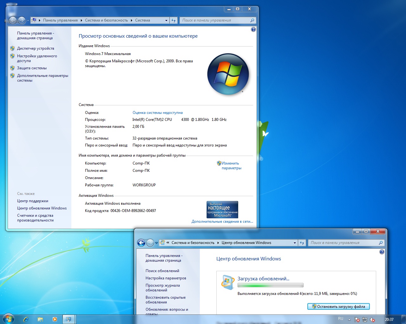Show hidden tray icons arrow

pos(349,320)
